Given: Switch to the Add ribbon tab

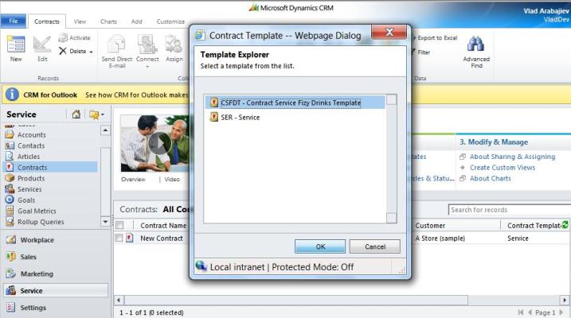Looking at the screenshot, I should [x=136, y=21].
